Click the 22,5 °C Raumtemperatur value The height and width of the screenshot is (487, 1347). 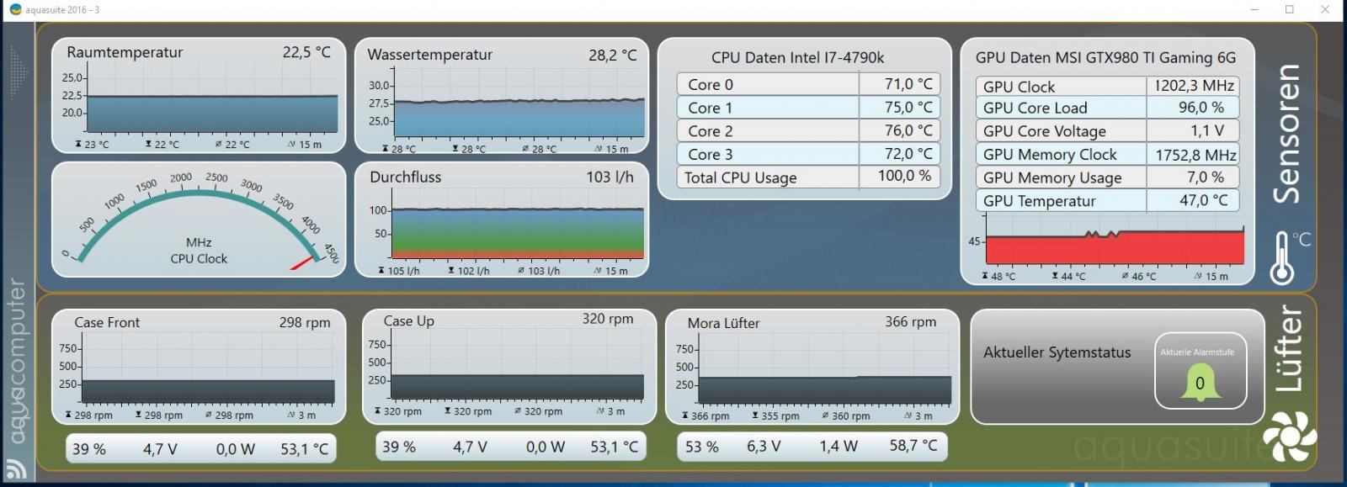pyautogui.click(x=306, y=52)
